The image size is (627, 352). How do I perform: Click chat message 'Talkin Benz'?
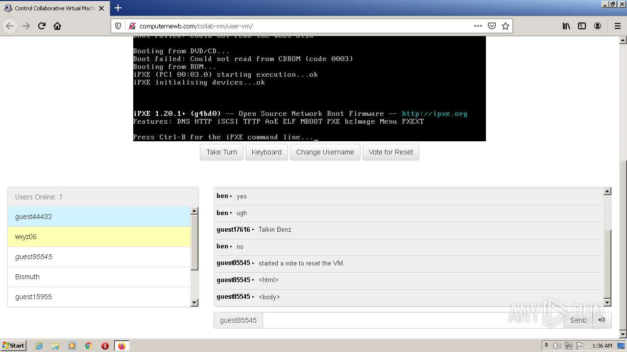pos(275,230)
